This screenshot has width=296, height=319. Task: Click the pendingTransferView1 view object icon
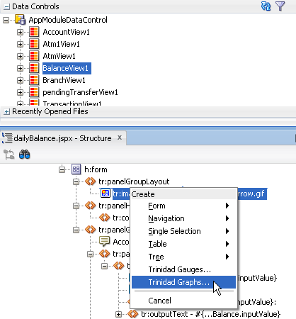[34, 92]
